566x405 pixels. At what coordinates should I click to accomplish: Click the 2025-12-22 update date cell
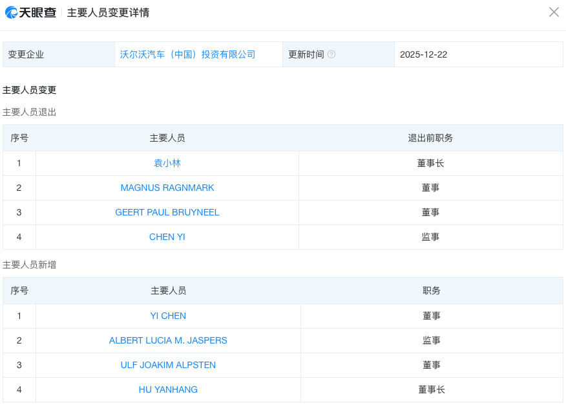479,54
